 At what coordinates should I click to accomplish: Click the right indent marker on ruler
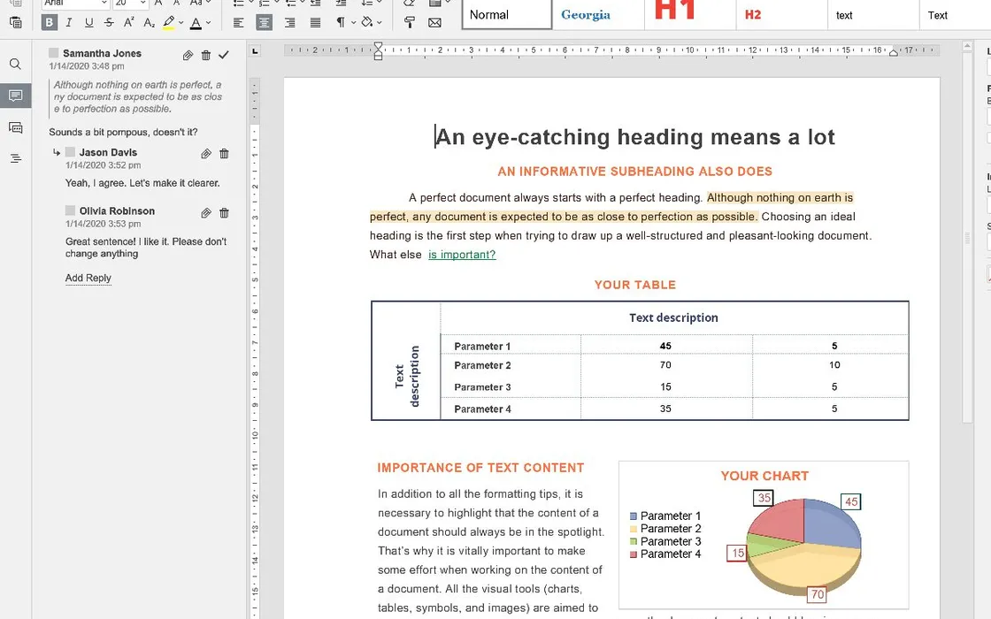(x=893, y=52)
